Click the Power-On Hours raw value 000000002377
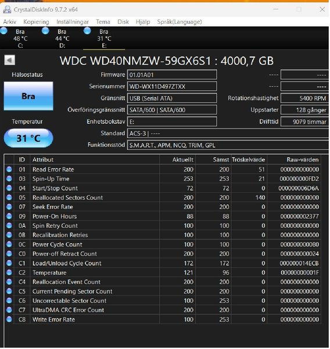 pos(300,216)
